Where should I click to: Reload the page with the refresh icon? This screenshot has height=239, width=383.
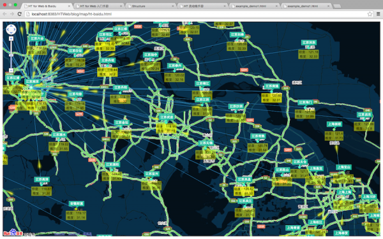tap(20, 14)
